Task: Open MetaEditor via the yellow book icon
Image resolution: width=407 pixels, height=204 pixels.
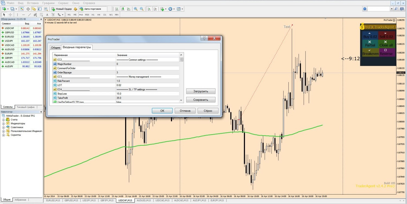Action: pos(76,9)
